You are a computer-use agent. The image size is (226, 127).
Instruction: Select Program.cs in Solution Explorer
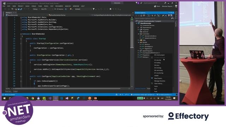[x=145, y=55]
